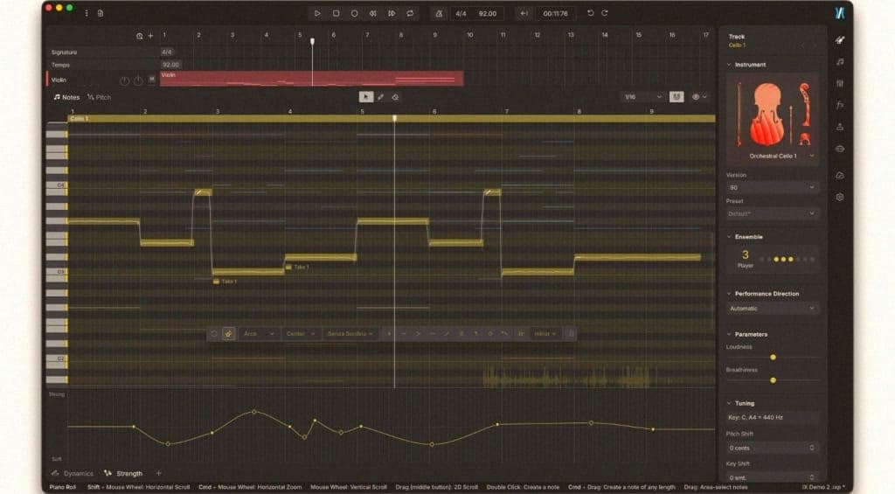
Task: Open the eye visibility options dropdown
Action: click(699, 97)
